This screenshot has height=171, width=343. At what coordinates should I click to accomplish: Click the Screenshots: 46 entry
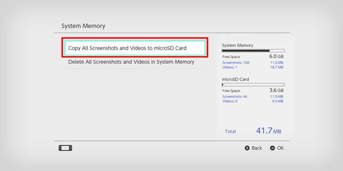pos(235,97)
